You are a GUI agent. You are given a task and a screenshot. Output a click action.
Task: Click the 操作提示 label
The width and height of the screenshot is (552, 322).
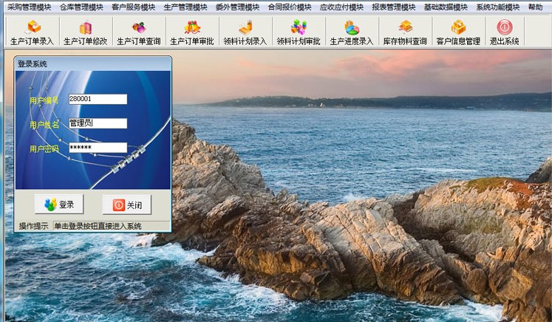tap(33, 226)
